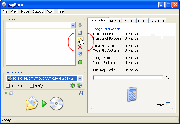Image resolution: width=180 pixels, height=124 pixels.
Task: Enable the Test Mode checkbox
Action: 8,86
